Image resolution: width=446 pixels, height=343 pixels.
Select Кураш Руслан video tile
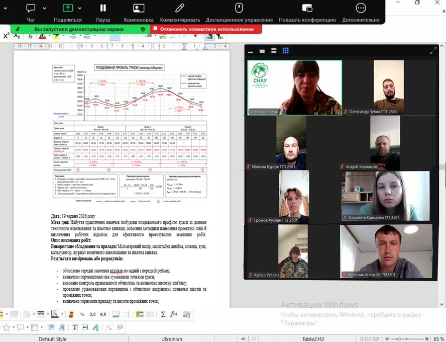pos(293,251)
